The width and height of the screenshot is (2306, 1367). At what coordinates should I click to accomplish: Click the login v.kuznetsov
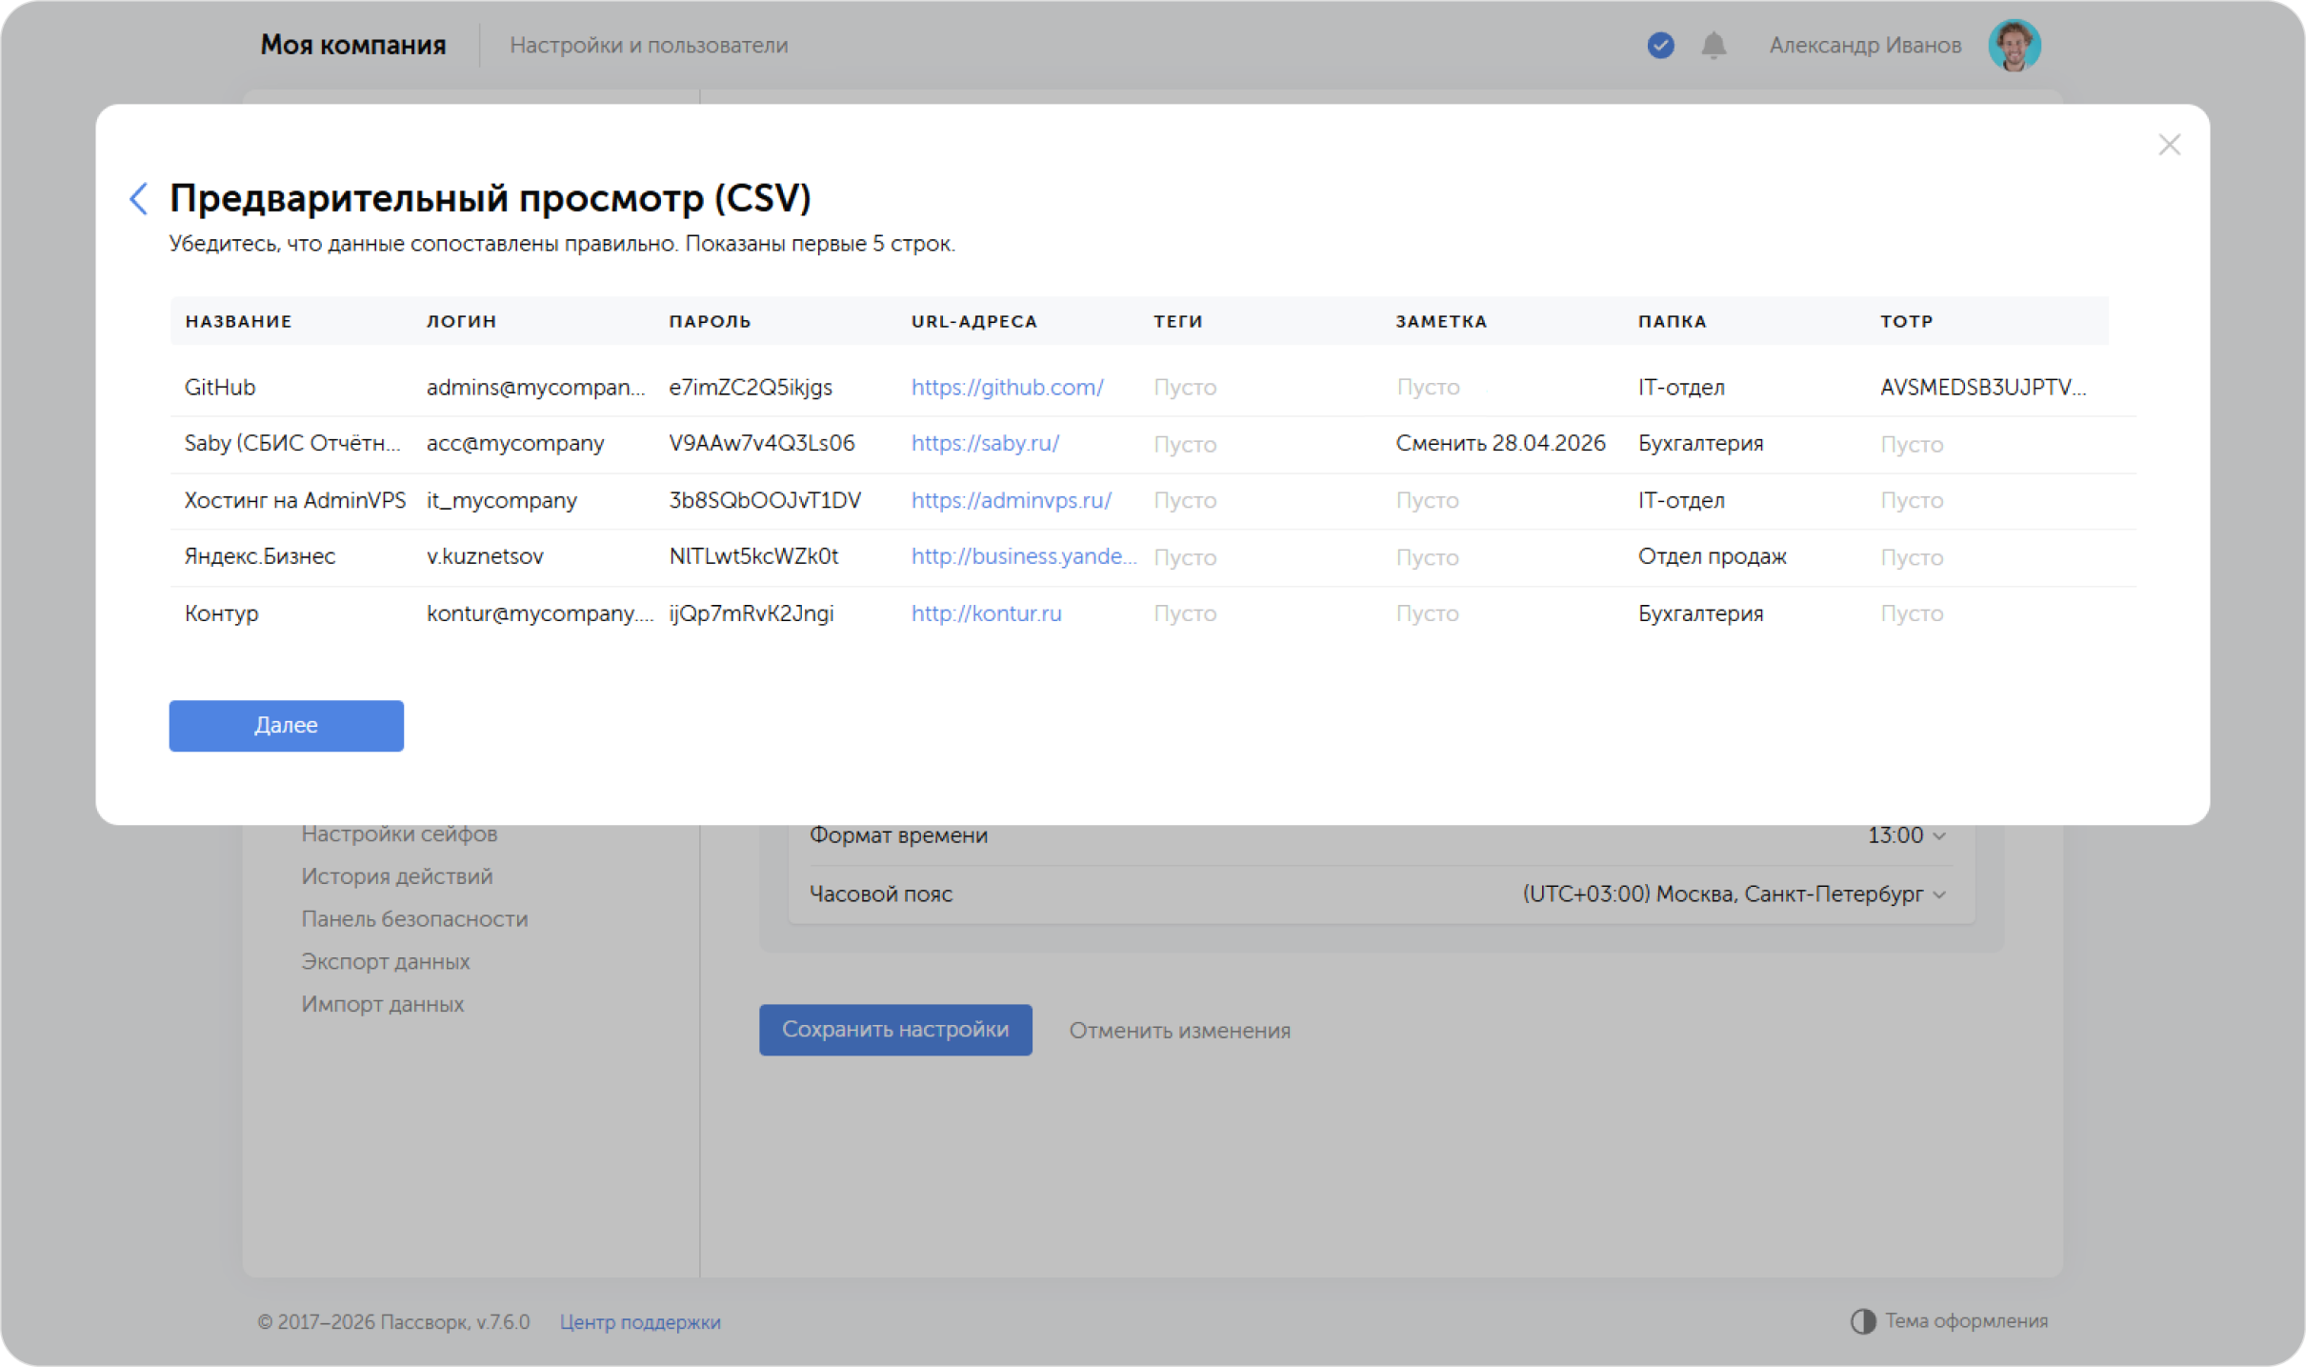tap(485, 556)
